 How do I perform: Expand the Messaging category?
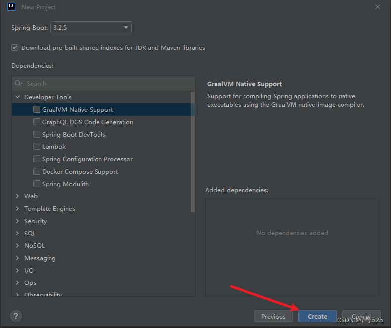pos(17,258)
